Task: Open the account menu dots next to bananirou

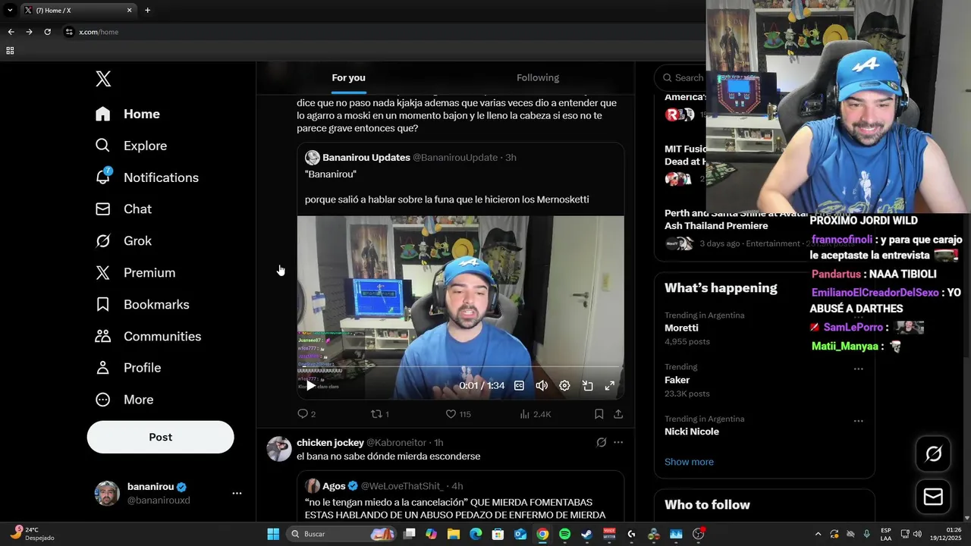Action: point(237,493)
